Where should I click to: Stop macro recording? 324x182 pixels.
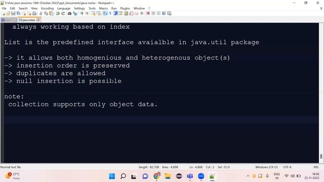153,14
